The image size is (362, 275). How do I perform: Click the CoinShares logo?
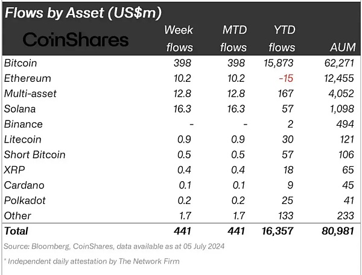(75, 40)
